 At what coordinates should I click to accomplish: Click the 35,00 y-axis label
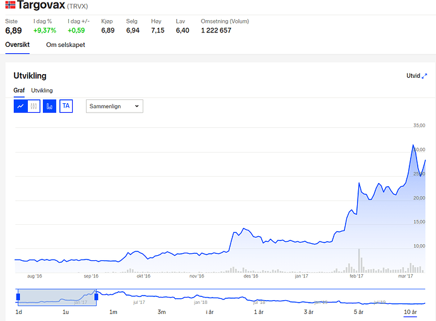[419, 125]
